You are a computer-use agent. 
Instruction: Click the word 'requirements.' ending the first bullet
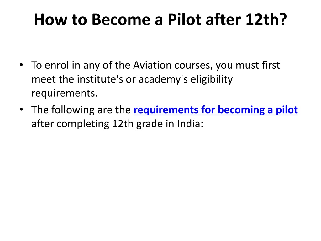[65, 94]
